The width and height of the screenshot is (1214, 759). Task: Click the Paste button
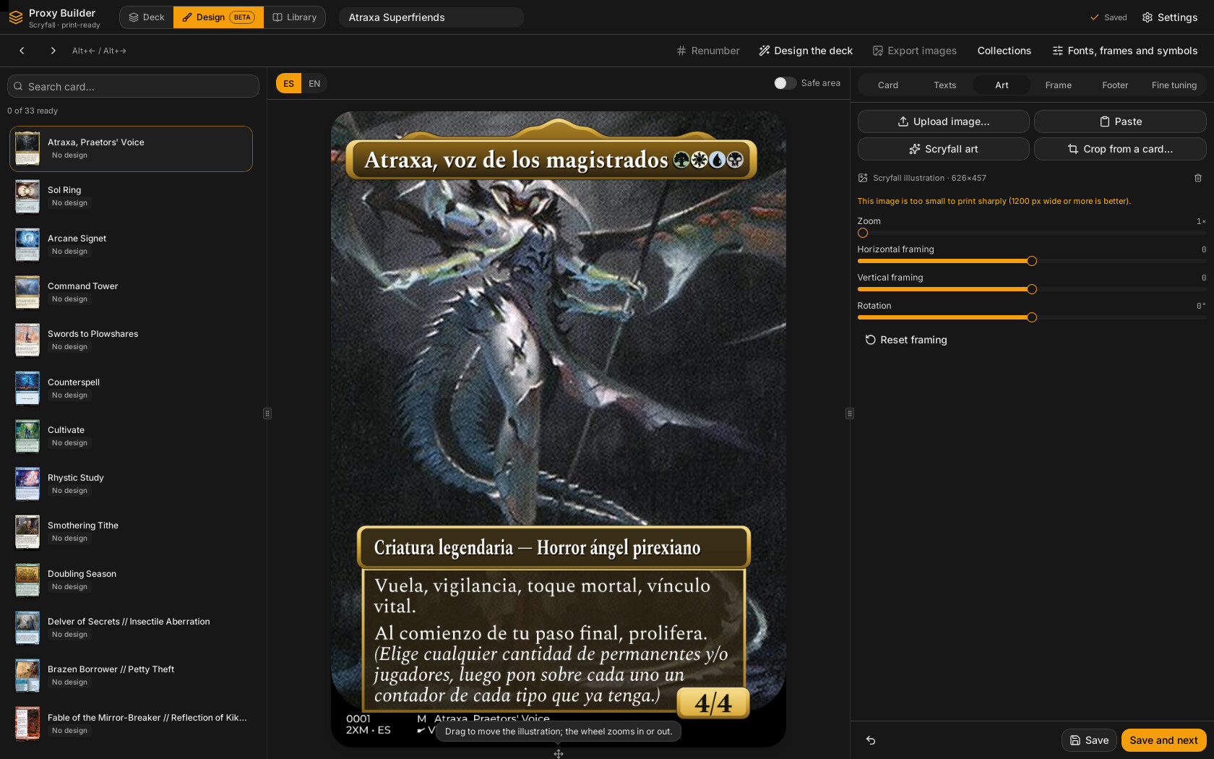tap(1120, 121)
